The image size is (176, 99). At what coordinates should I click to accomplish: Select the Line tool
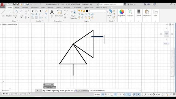pos(3,13)
